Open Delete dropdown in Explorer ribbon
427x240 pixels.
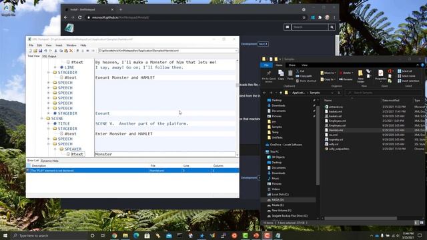click(x=346, y=73)
